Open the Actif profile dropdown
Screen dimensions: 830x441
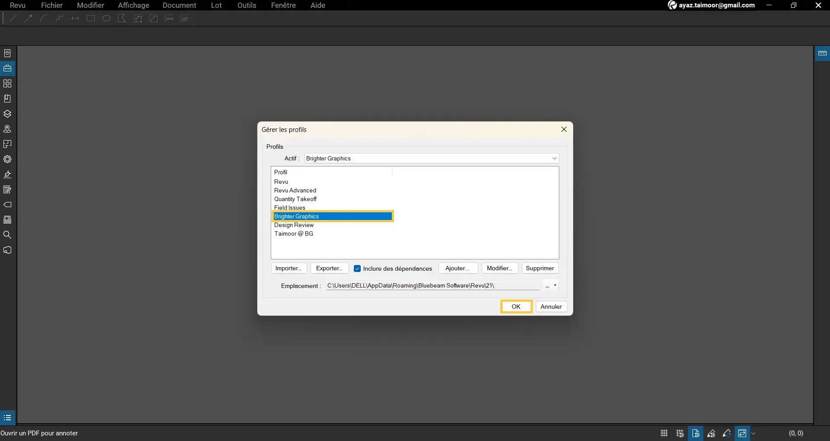tap(555, 158)
